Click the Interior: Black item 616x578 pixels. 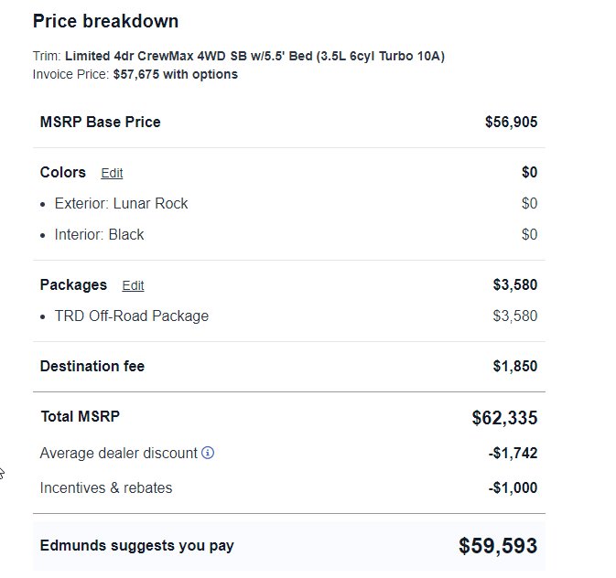coord(99,234)
